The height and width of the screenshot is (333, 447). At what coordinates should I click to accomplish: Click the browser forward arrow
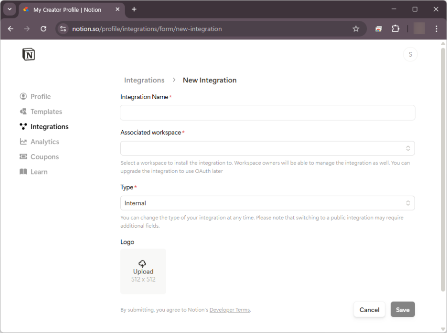pyautogui.click(x=27, y=29)
